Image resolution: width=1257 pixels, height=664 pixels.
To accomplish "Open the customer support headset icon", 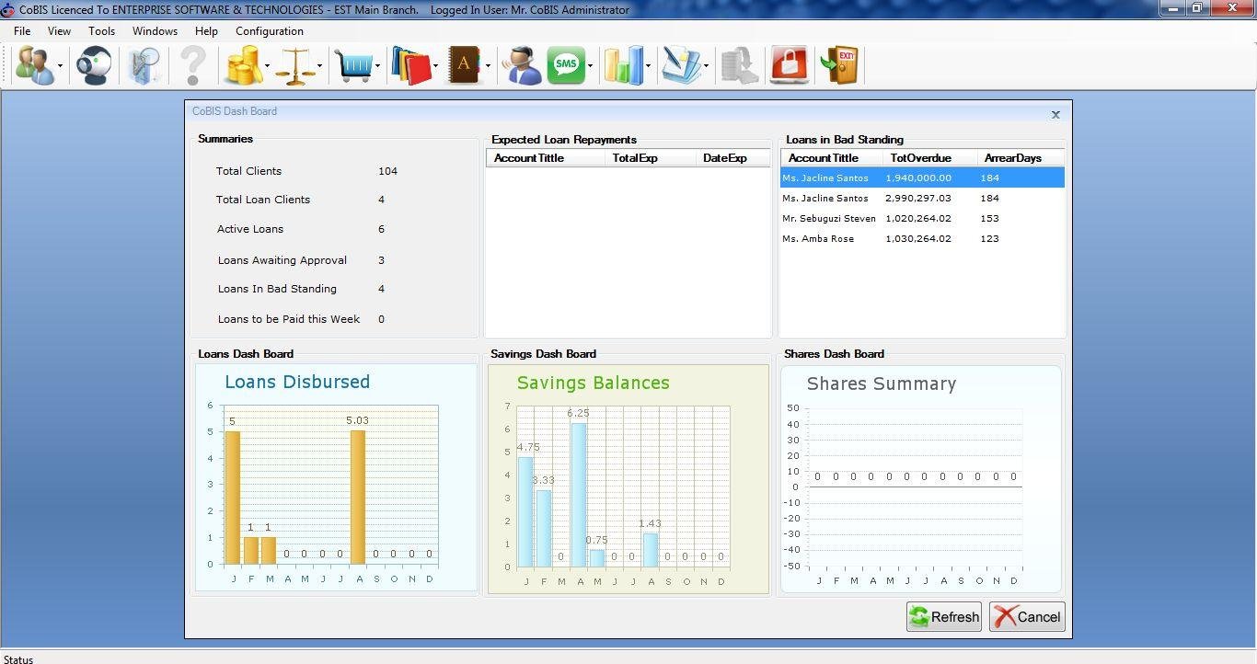I will click(x=522, y=65).
